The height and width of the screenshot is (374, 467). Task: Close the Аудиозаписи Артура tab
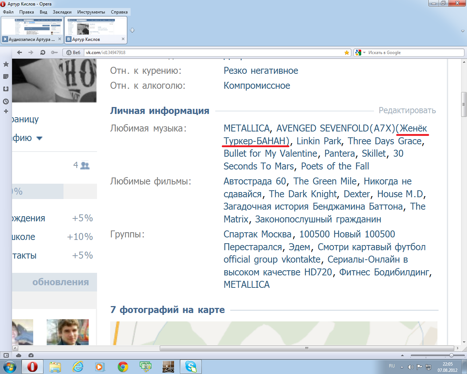60,39
